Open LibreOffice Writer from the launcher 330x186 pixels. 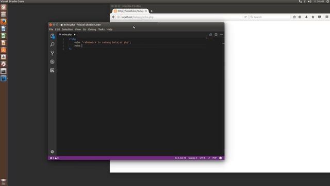(4, 29)
